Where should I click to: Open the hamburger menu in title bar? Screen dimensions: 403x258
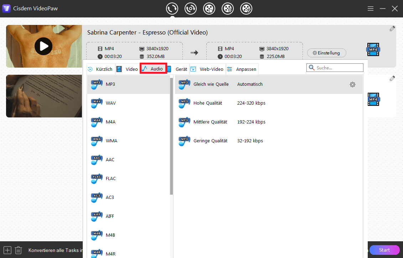[x=371, y=9]
